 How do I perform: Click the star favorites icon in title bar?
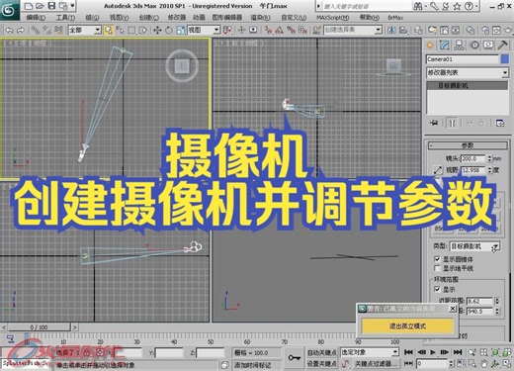coord(457,6)
